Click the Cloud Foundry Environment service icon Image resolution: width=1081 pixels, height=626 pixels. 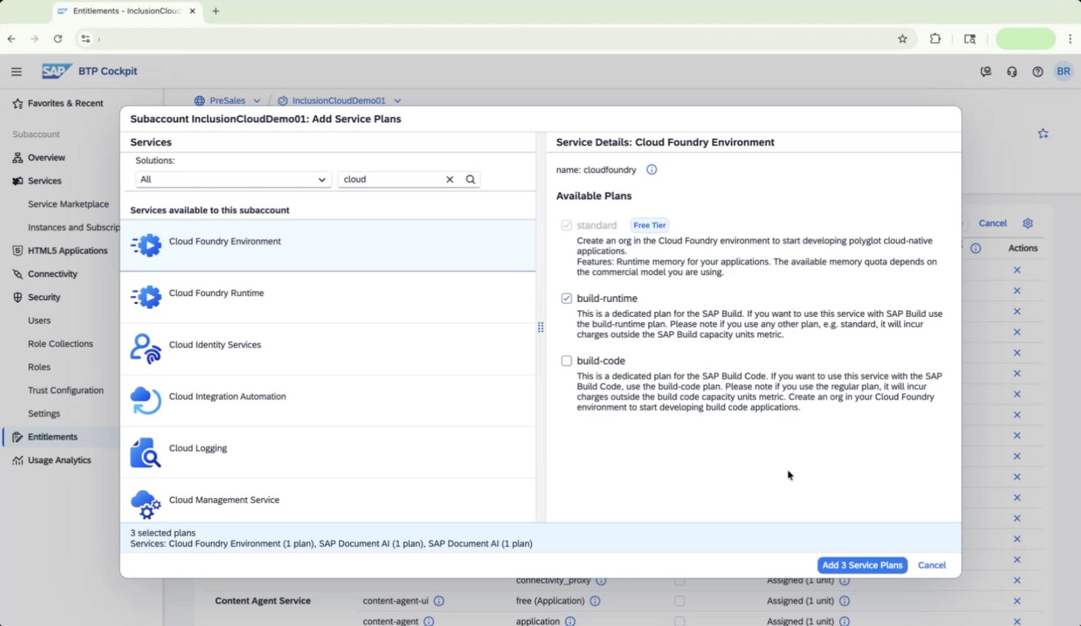point(146,245)
